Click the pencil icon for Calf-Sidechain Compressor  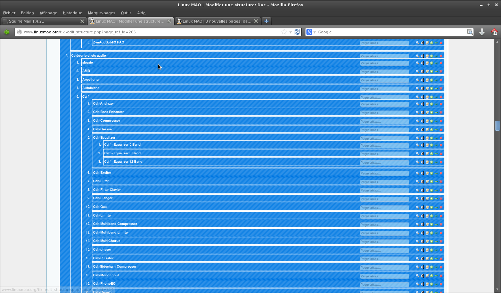point(427,267)
